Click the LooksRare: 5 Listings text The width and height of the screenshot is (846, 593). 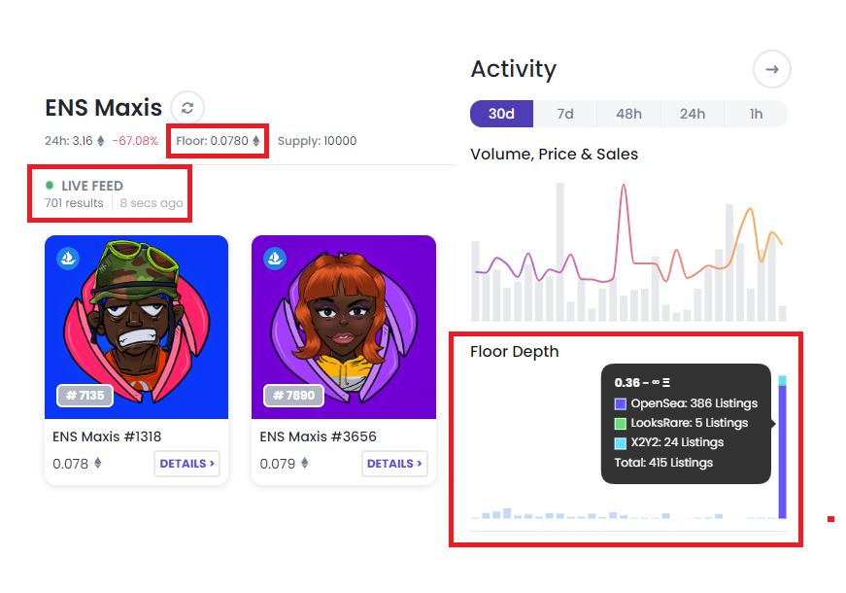click(690, 423)
